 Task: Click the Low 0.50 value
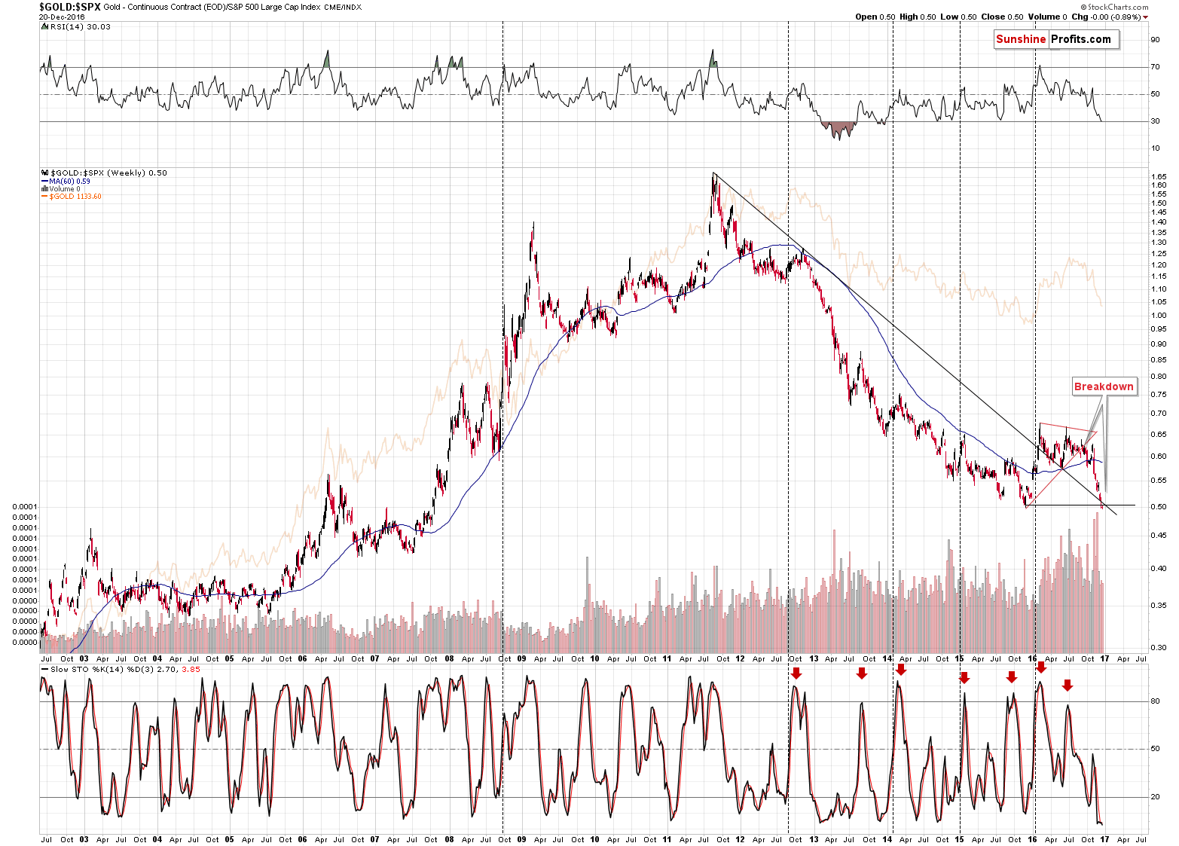pyautogui.click(x=958, y=17)
